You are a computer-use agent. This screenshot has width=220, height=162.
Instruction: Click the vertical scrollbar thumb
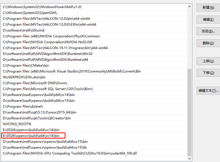pos(190,112)
